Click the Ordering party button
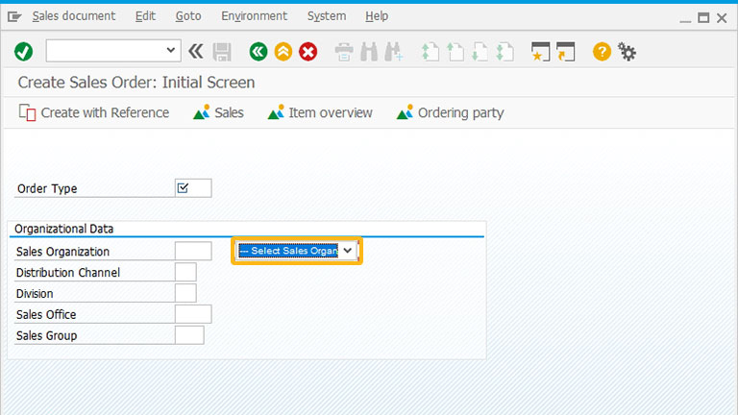 (x=450, y=112)
